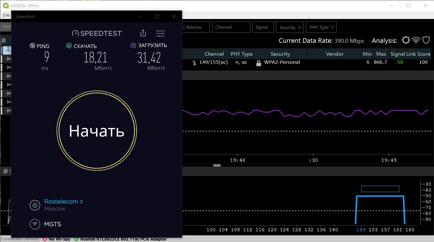Maximize the Speedtest window

click(157, 16)
